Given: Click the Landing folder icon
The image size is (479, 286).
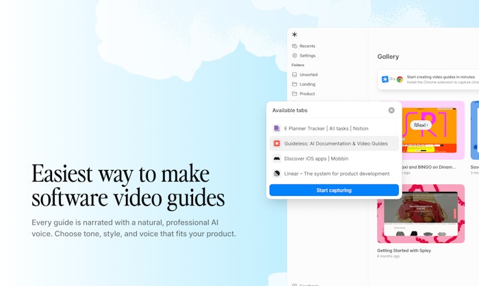Looking at the screenshot, I should (294, 84).
